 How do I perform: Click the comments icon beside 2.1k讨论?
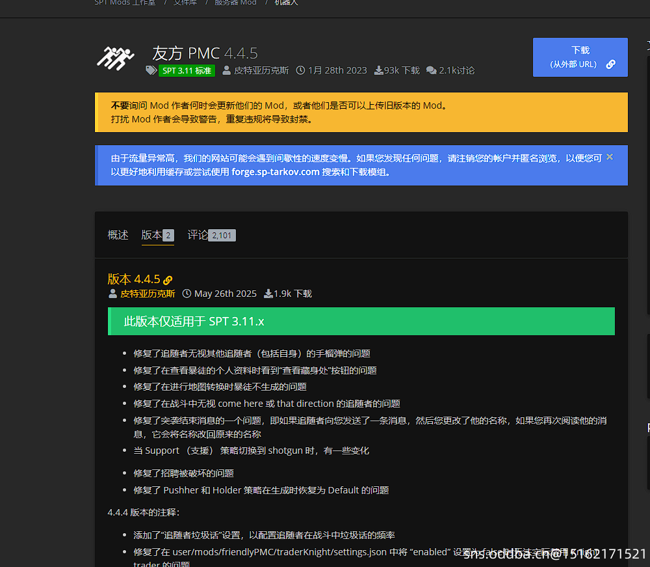(431, 70)
